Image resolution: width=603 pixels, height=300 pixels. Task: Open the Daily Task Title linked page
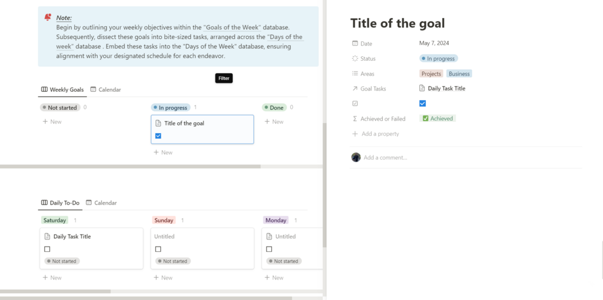[445, 89]
